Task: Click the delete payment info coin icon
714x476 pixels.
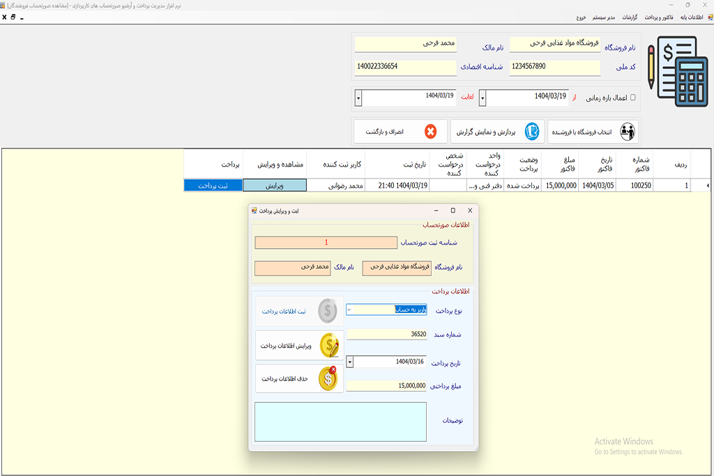Action: (328, 378)
